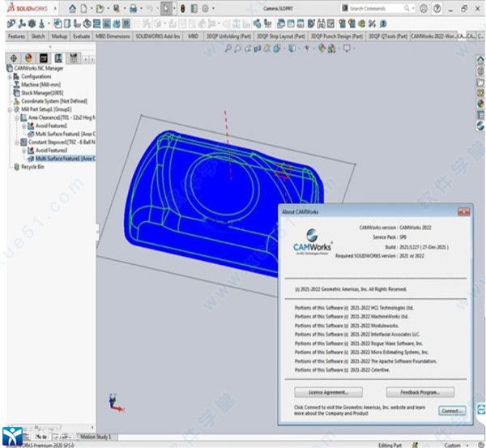Image resolution: width=486 pixels, height=448 pixels.
Task: Click the Feedback Program button
Action: click(x=420, y=391)
